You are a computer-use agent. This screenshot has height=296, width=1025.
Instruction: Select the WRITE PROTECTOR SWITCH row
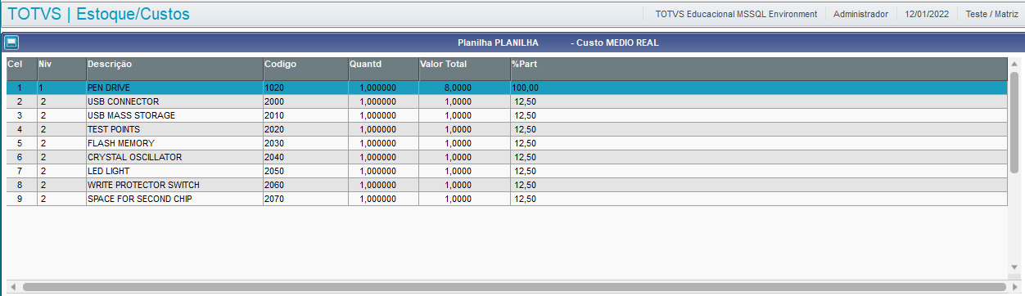point(507,185)
